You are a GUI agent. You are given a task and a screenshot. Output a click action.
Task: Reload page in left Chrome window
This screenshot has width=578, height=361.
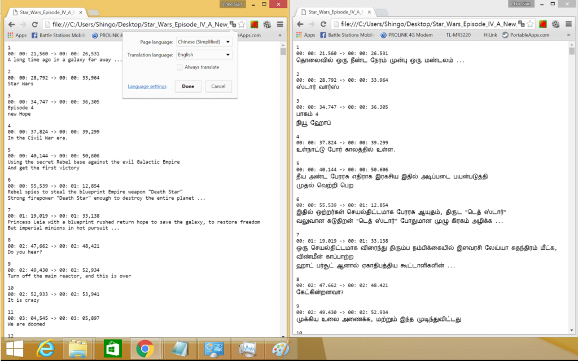point(34,24)
